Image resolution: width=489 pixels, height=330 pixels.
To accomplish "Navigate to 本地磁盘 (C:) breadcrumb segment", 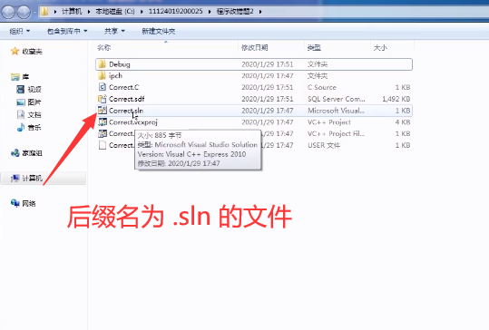I will click(114, 12).
